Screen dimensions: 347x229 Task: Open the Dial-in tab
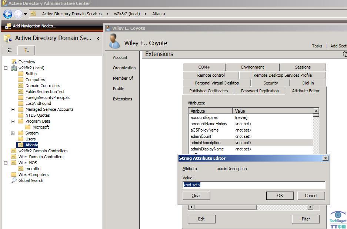[308, 83]
